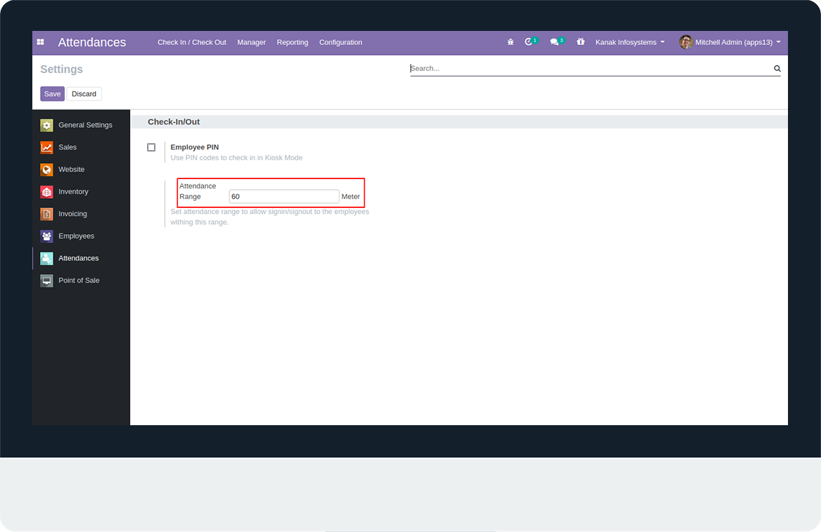The image size is (821, 532).
Task: Click the Attendances sidebar icon
Action: 46,258
